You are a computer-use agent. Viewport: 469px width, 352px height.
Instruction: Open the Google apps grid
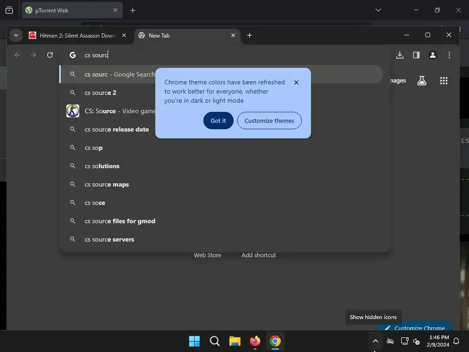pyautogui.click(x=443, y=81)
